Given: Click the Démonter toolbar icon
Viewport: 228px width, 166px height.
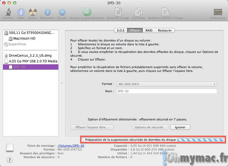Looking at the screenshot, I should tap(47, 12).
